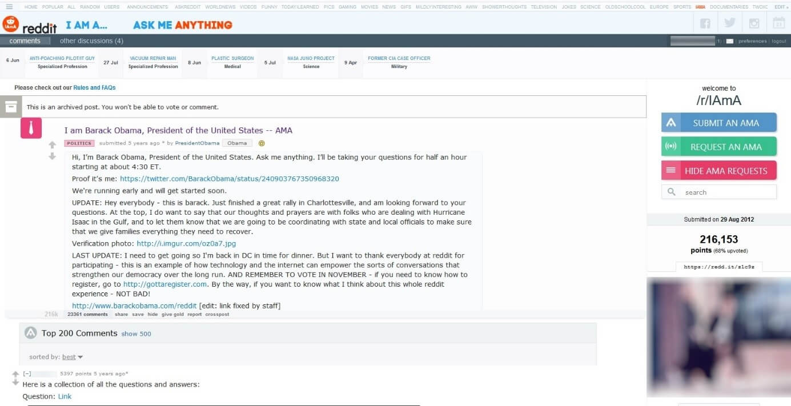Click the IAmA reddit alien logo
This screenshot has width=791, height=406.
[x=10, y=24]
